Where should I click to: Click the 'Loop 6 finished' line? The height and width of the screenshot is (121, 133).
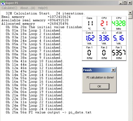click(34, 47)
